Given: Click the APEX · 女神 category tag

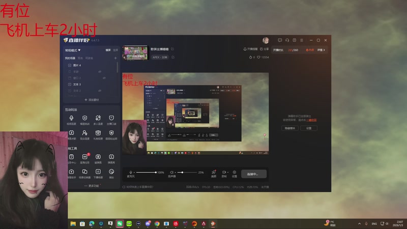Looking at the screenshot, I should pyautogui.click(x=160, y=57).
